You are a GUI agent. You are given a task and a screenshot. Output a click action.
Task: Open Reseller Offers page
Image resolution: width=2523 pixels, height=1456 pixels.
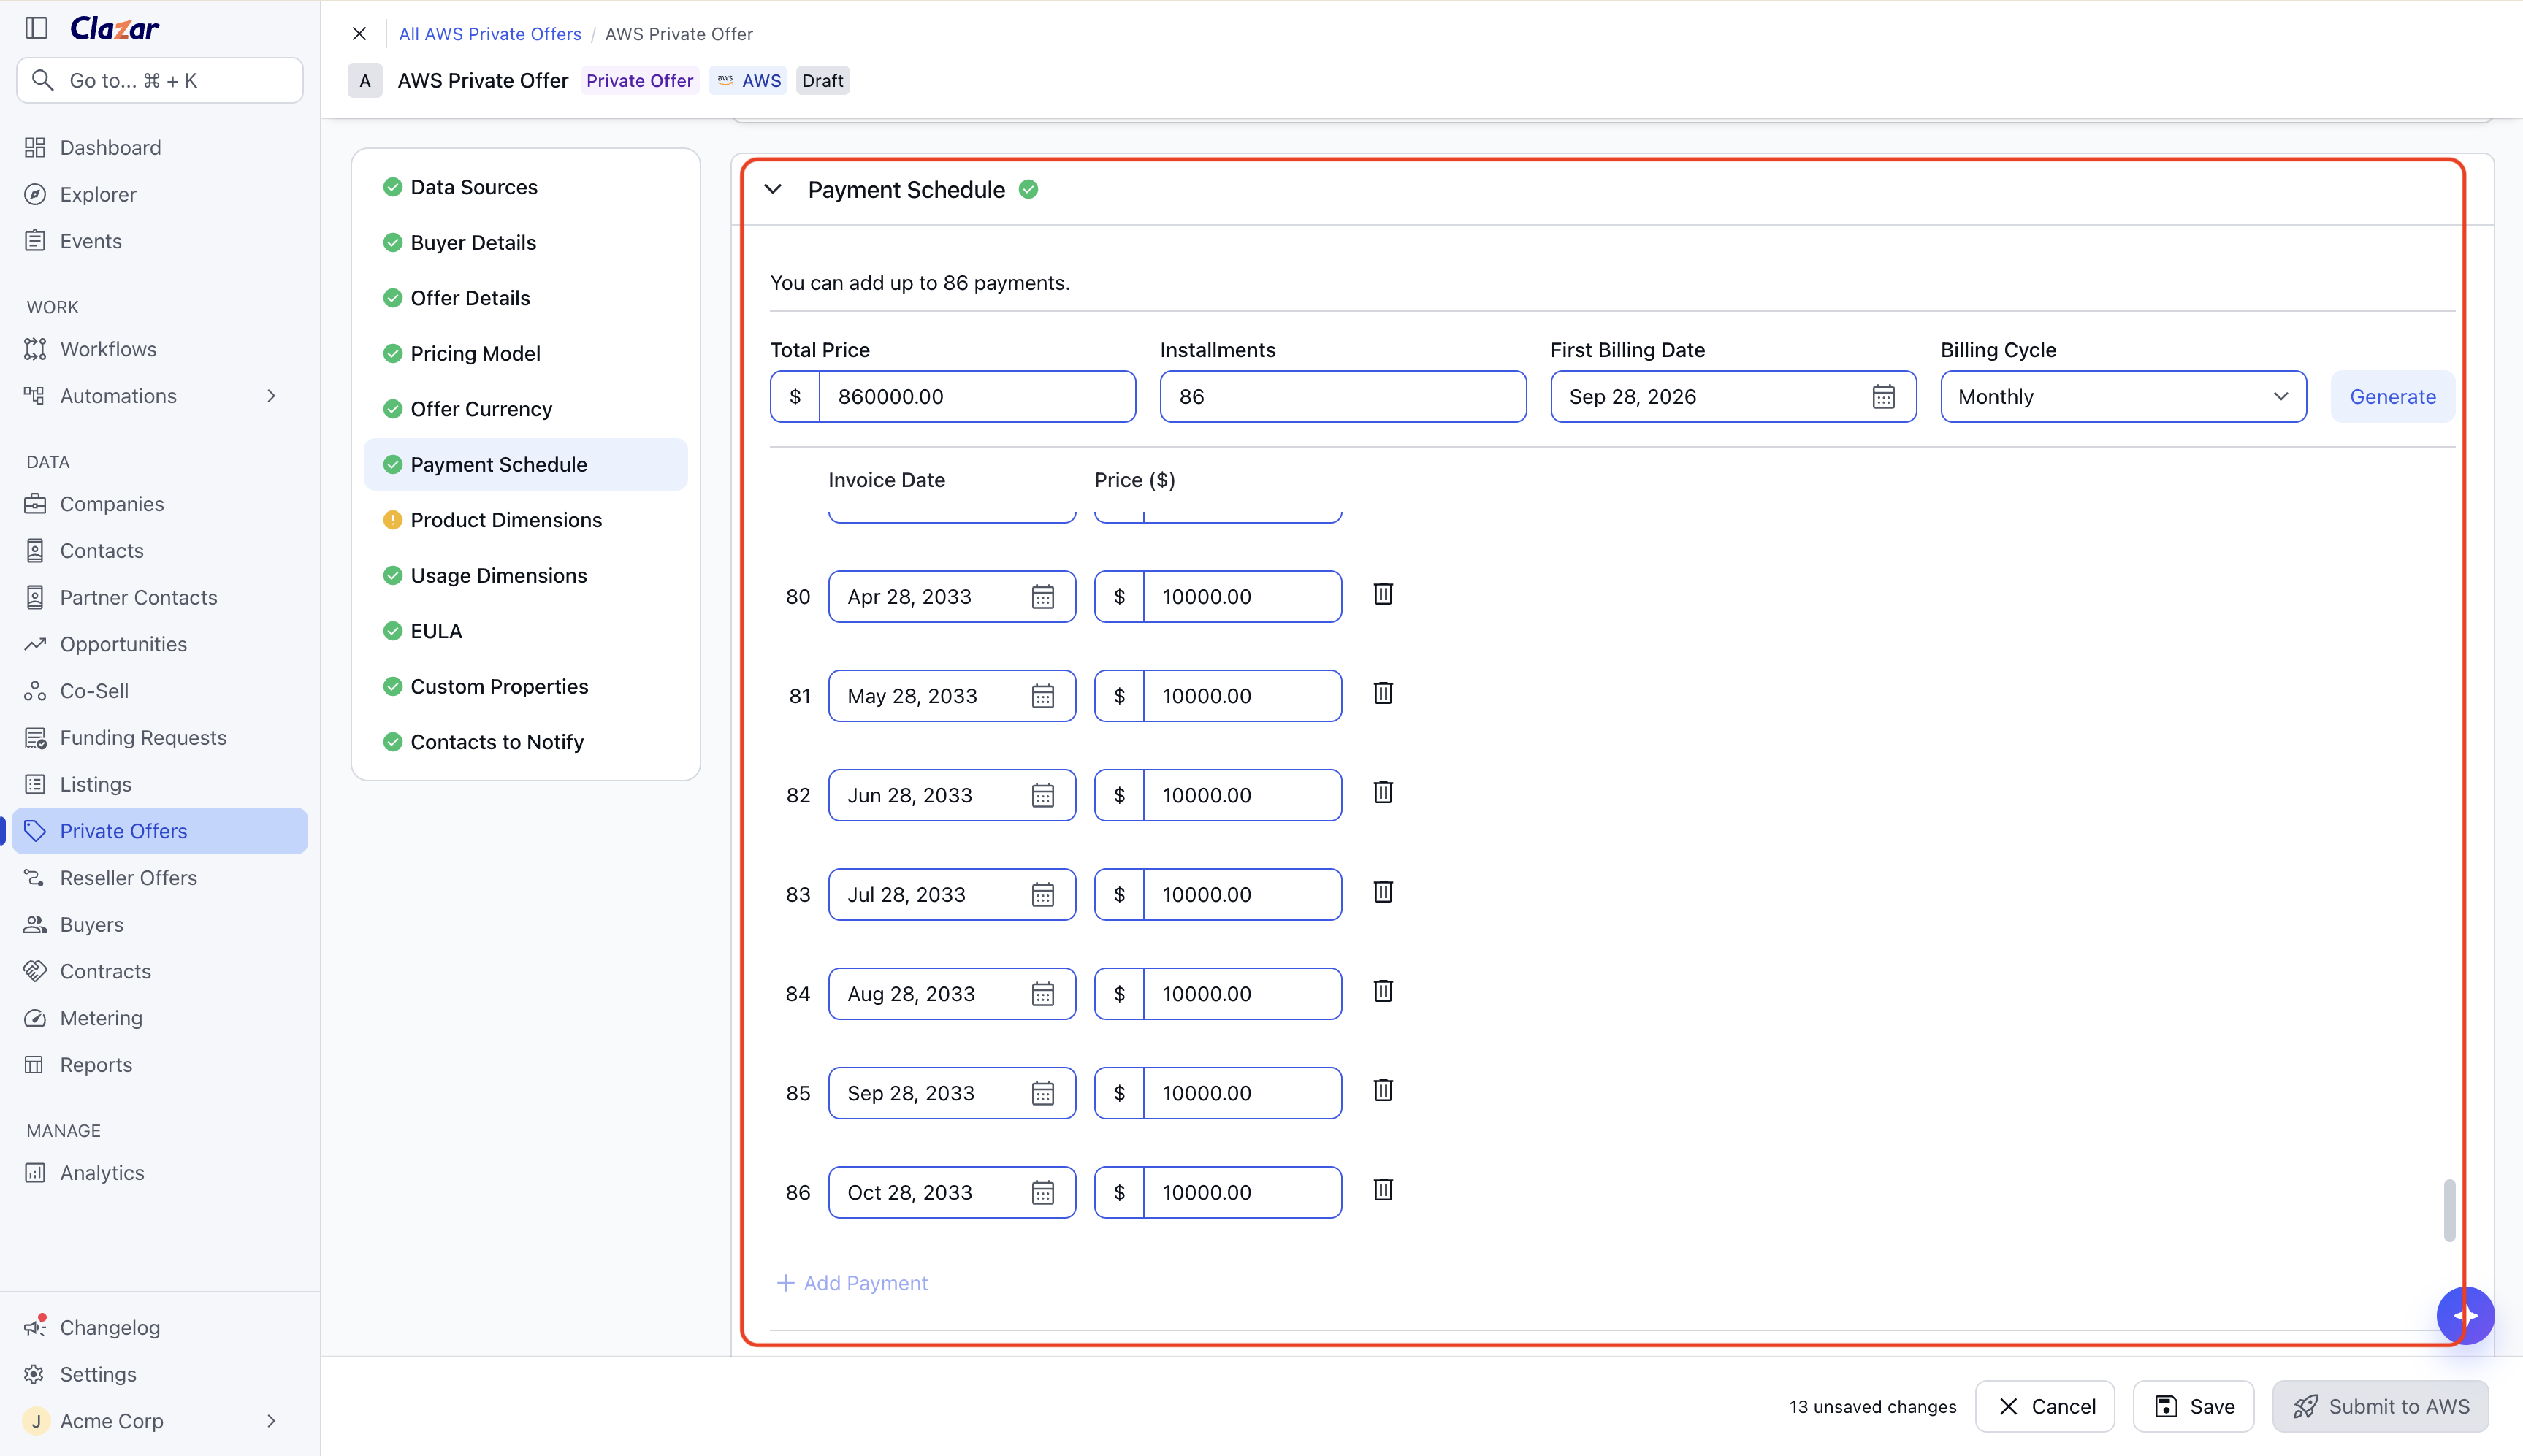click(160, 878)
